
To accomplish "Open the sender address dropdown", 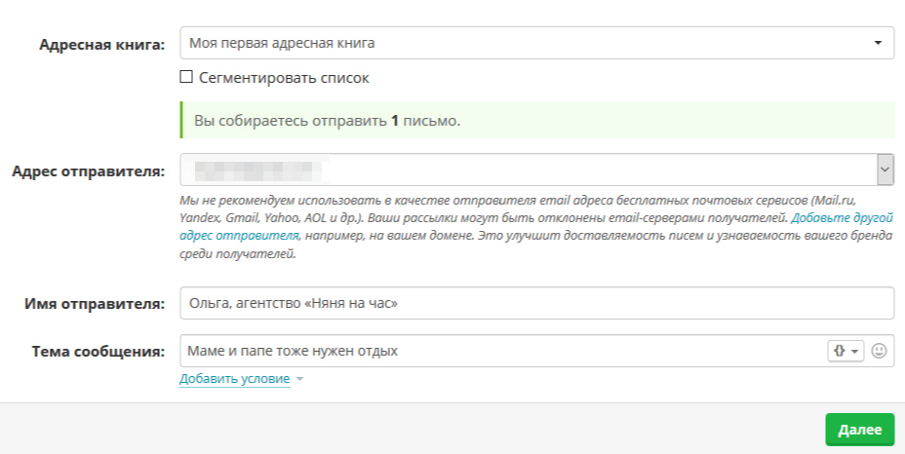I will 536,170.
